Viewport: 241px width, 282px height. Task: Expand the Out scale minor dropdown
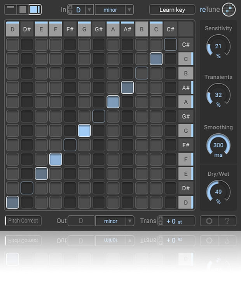(130, 221)
